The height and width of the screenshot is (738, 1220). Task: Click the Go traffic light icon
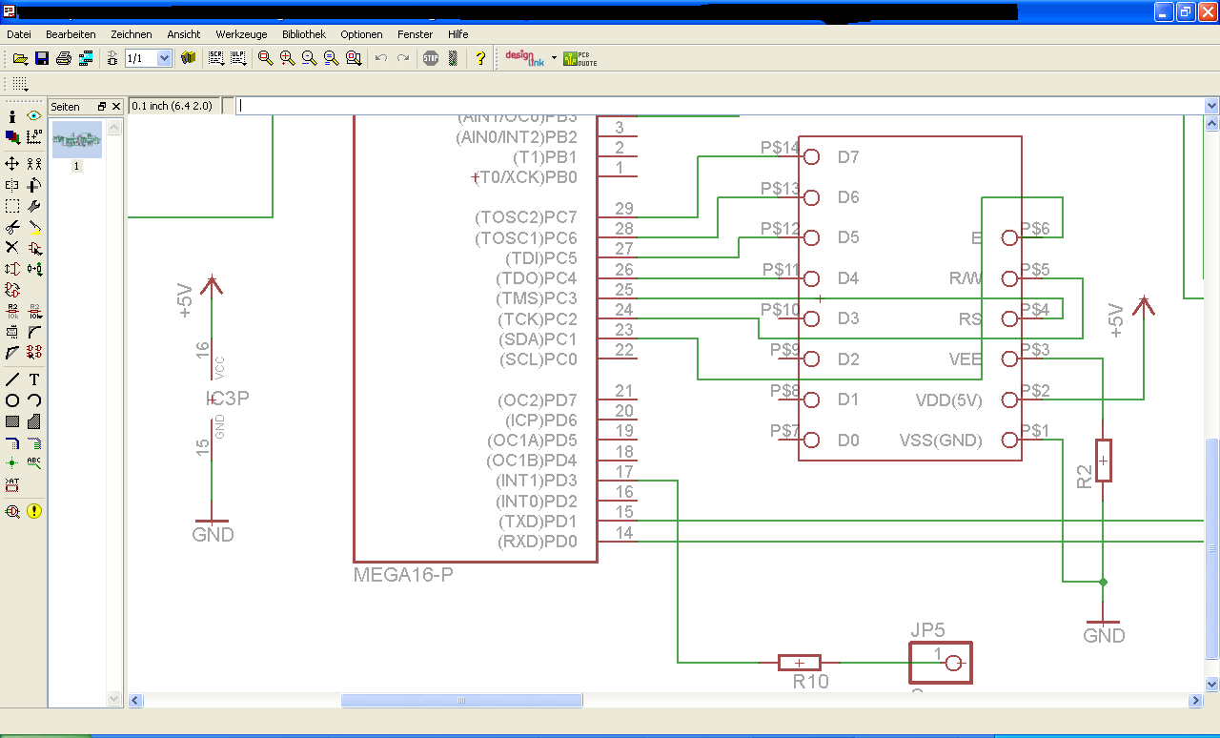pos(453,58)
